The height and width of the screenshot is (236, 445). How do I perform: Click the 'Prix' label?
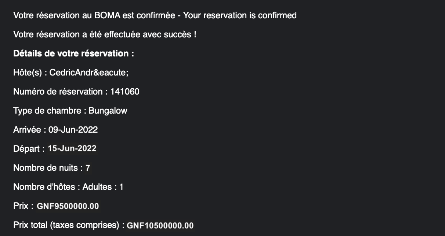pyautogui.click(x=21, y=206)
